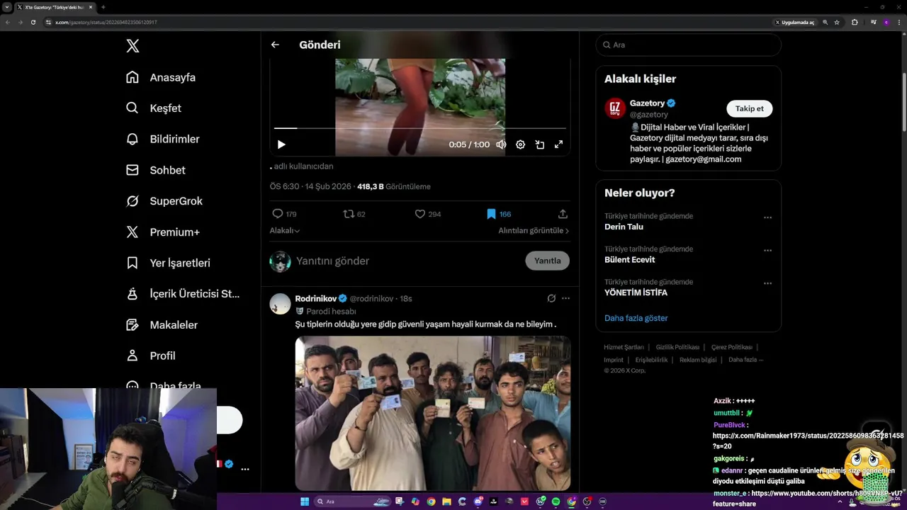Close the Gazetory browser tab
Screen dimensions: 907x510
coord(91,7)
